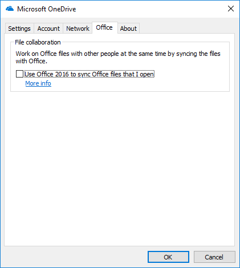This screenshot has height=268, width=240.
Task: Open the Account tab
Action: tap(48, 29)
